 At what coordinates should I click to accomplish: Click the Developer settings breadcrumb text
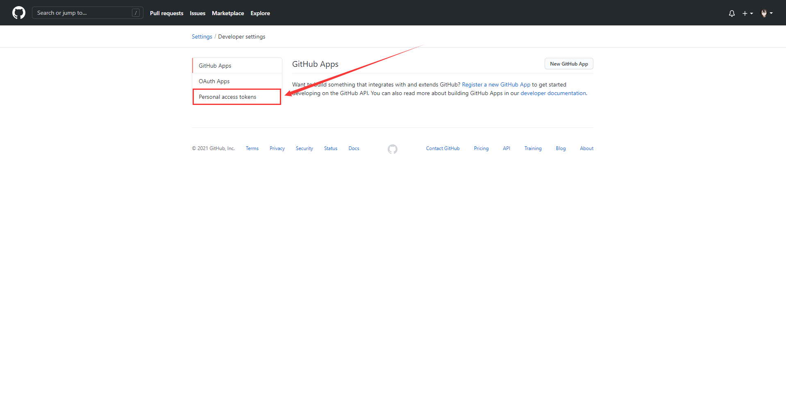click(241, 36)
